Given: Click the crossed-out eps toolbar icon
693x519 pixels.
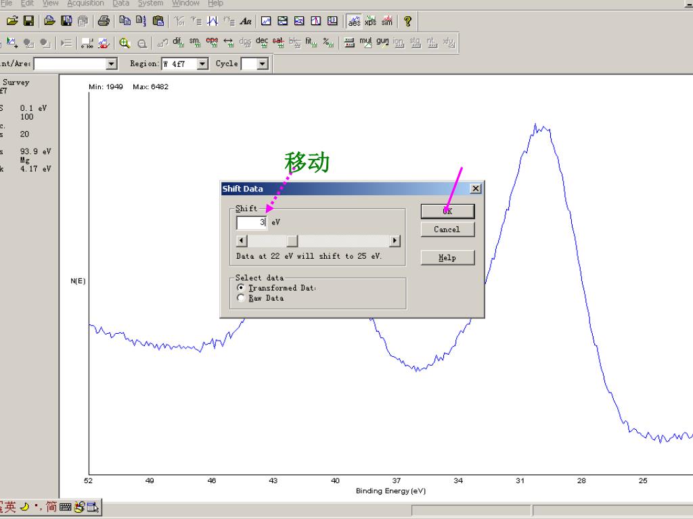Looking at the screenshot, I should coord(212,43).
